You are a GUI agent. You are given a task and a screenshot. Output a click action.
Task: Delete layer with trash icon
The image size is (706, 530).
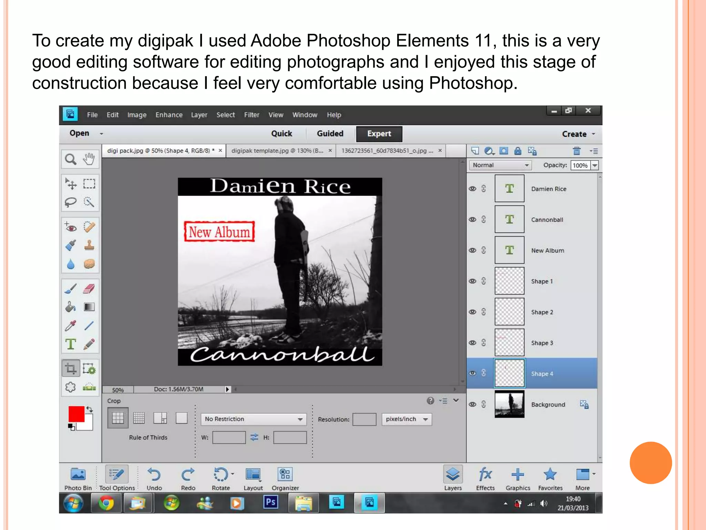pos(577,151)
